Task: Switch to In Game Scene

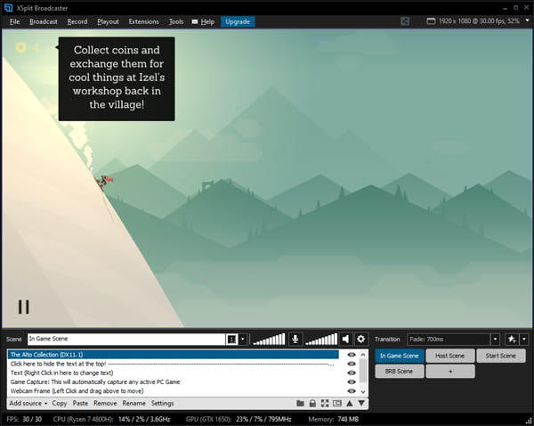Action: [400, 356]
